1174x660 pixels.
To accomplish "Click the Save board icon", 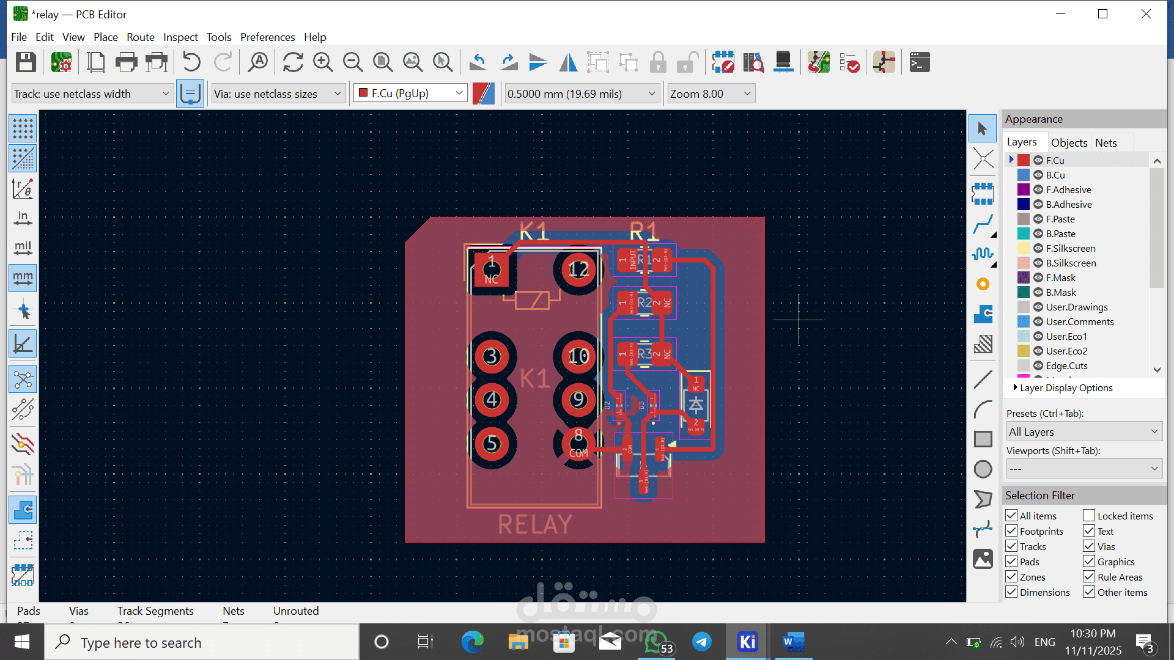I will [x=26, y=62].
